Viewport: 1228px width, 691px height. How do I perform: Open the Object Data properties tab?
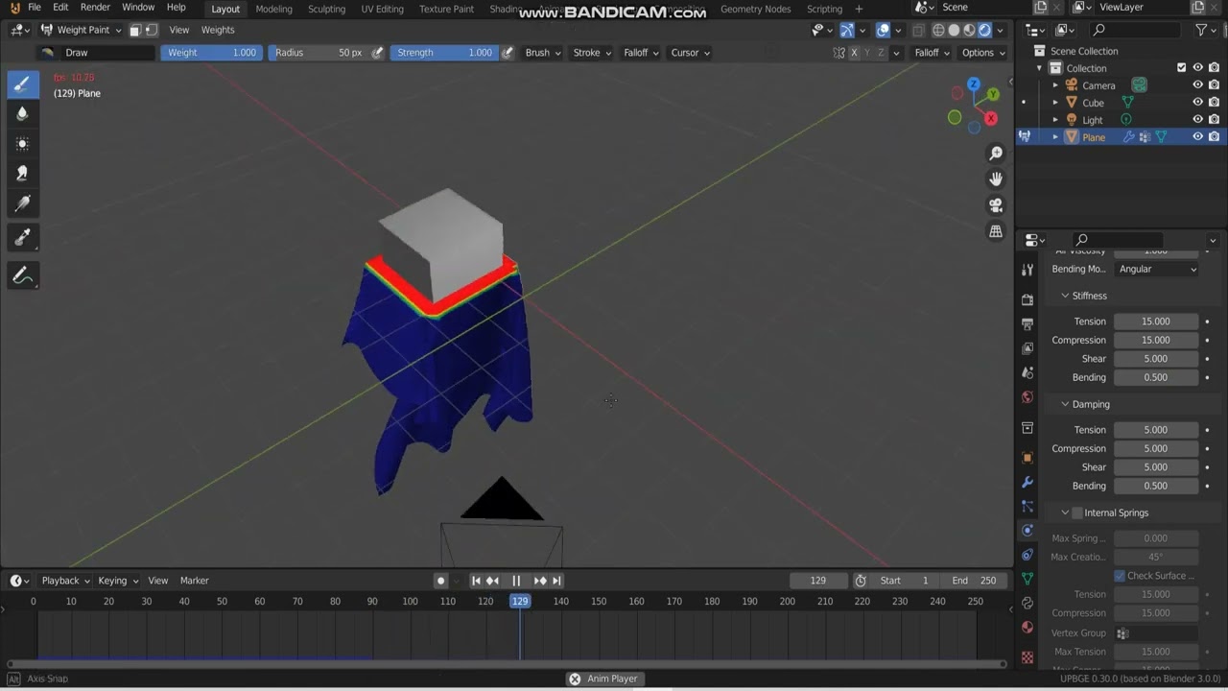coord(1027,579)
